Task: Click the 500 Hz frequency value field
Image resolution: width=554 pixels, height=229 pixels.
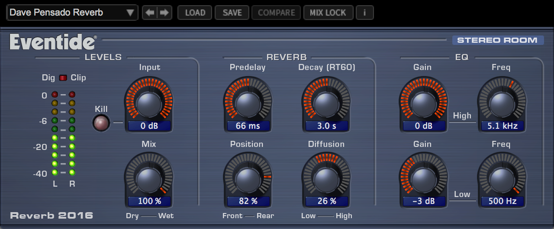Action: click(502, 201)
